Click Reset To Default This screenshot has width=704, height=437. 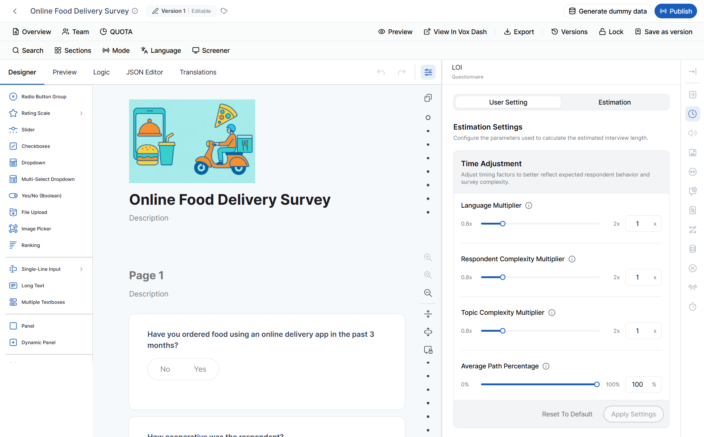click(x=567, y=414)
